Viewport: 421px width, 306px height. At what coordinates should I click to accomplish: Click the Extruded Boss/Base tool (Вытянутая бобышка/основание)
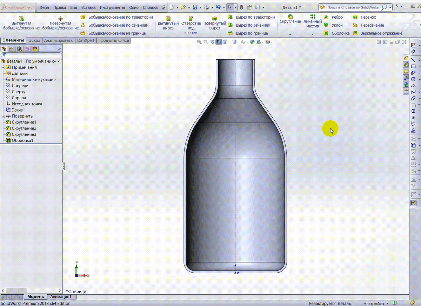[21, 23]
